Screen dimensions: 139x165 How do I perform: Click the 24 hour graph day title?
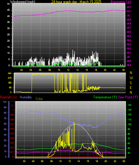[x=76, y=1]
